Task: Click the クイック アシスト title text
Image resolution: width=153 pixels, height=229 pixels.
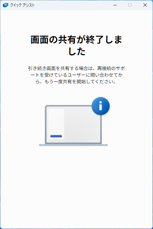Action: 22,5
